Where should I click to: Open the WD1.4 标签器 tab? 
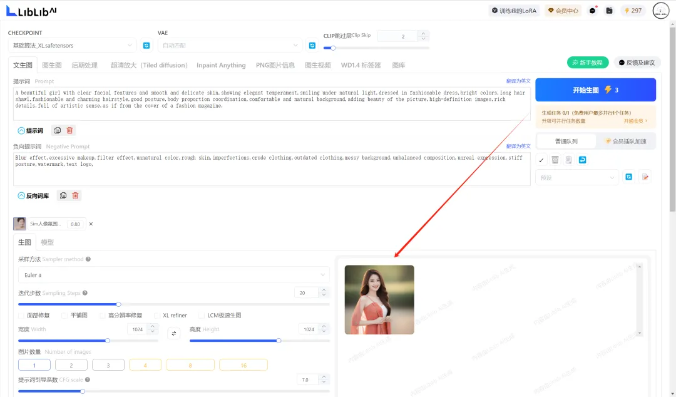point(361,65)
